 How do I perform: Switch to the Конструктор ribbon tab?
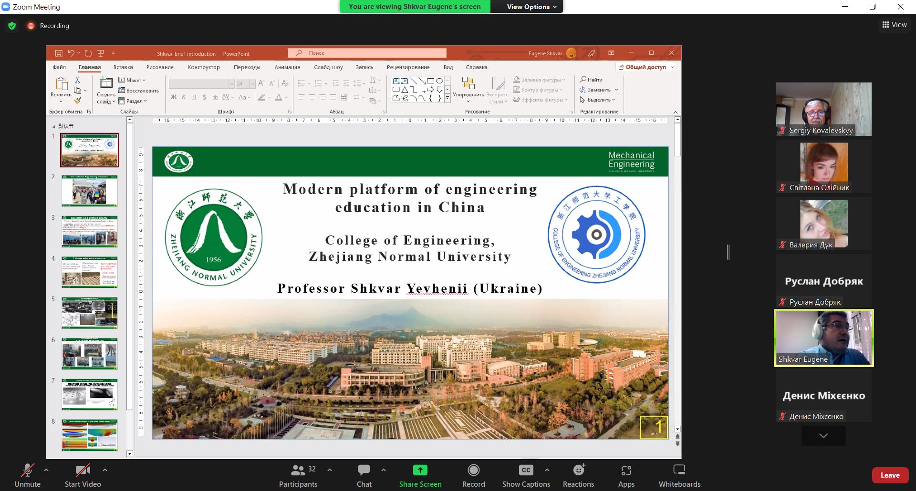coord(204,67)
